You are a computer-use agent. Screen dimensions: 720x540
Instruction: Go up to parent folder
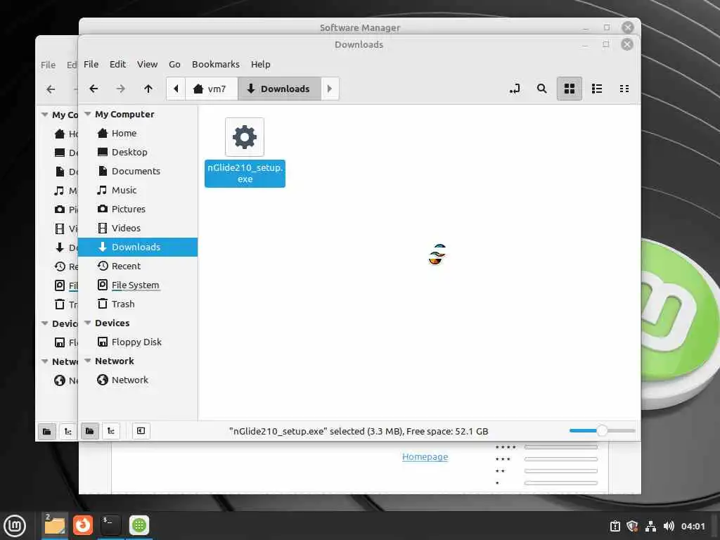click(148, 89)
